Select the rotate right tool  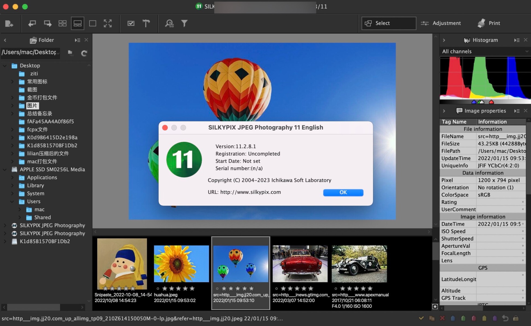(x=47, y=23)
